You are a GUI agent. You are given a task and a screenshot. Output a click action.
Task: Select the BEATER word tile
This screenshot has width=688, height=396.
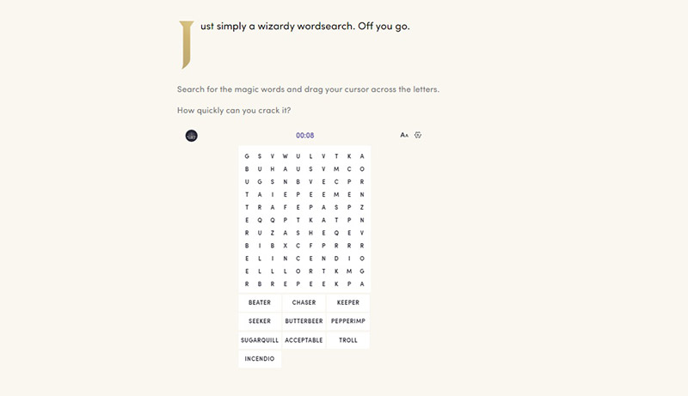[260, 302]
